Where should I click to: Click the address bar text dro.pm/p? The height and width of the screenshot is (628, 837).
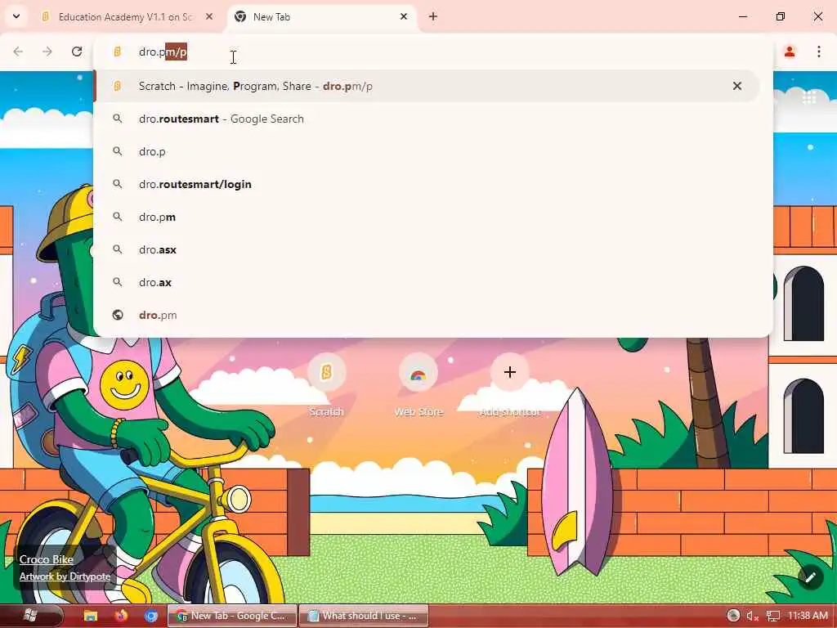click(163, 52)
